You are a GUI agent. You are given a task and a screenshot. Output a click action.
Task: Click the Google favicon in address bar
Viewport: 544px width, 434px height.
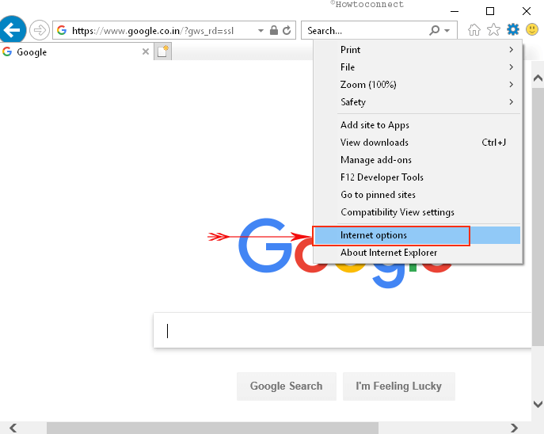pyautogui.click(x=62, y=30)
